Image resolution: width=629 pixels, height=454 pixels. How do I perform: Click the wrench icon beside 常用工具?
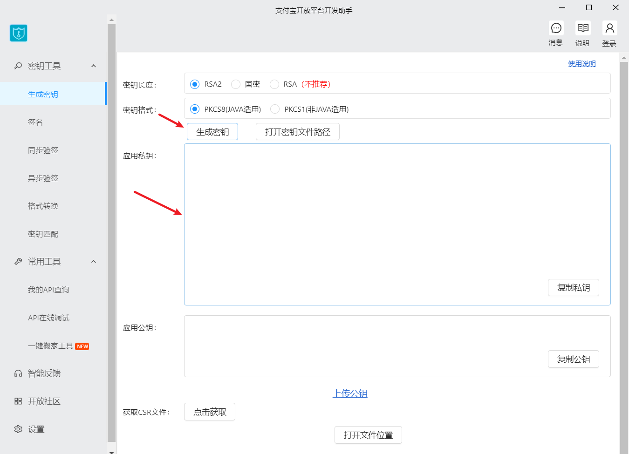(18, 262)
